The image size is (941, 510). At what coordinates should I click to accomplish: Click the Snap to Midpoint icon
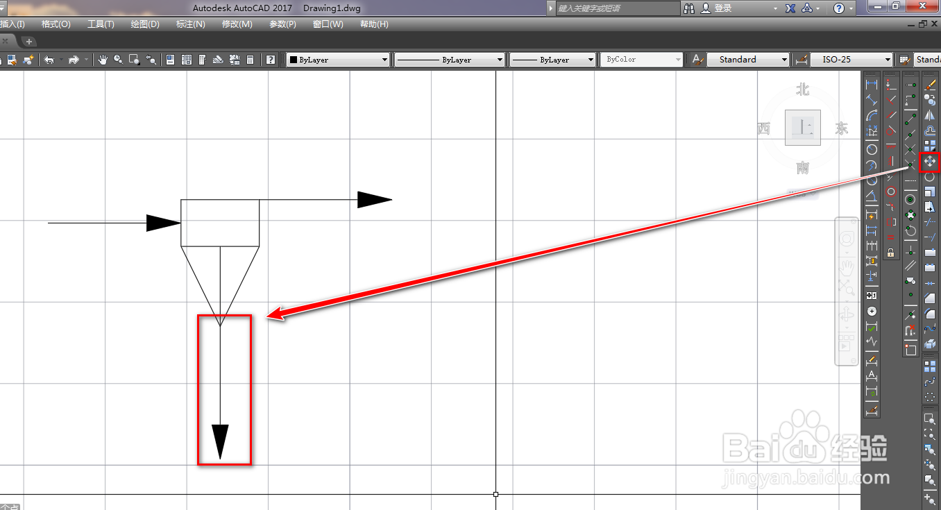pyautogui.click(x=910, y=135)
